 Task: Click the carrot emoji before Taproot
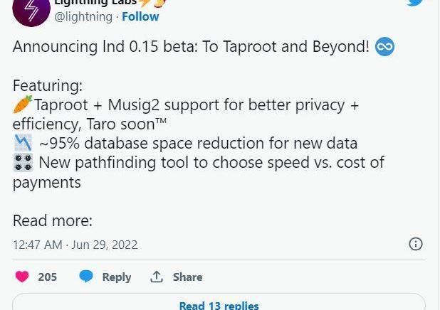pos(23,105)
